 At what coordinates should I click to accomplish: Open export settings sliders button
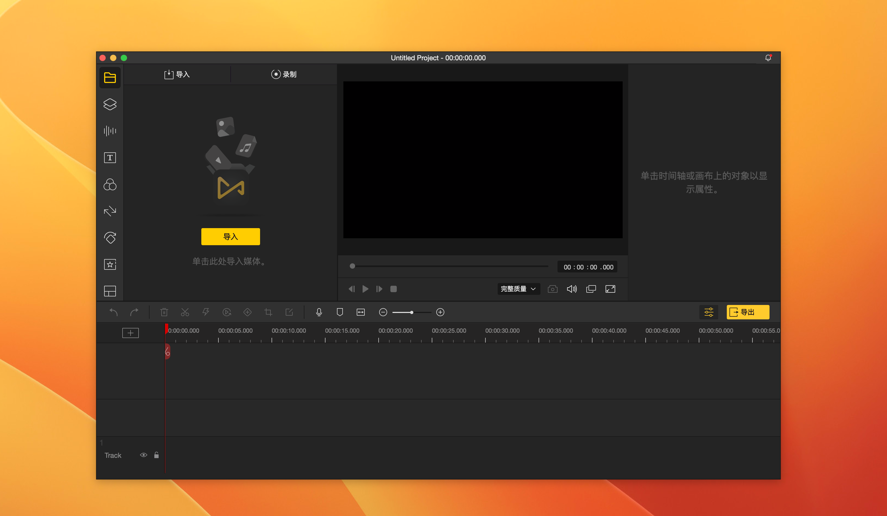(709, 312)
